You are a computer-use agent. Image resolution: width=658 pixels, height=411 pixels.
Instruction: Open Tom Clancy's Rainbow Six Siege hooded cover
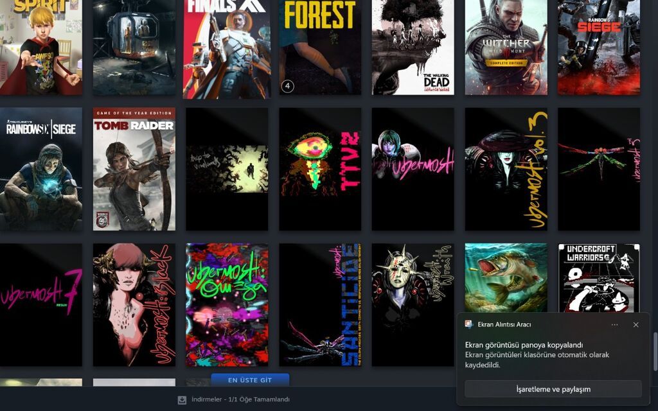(x=41, y=169)
